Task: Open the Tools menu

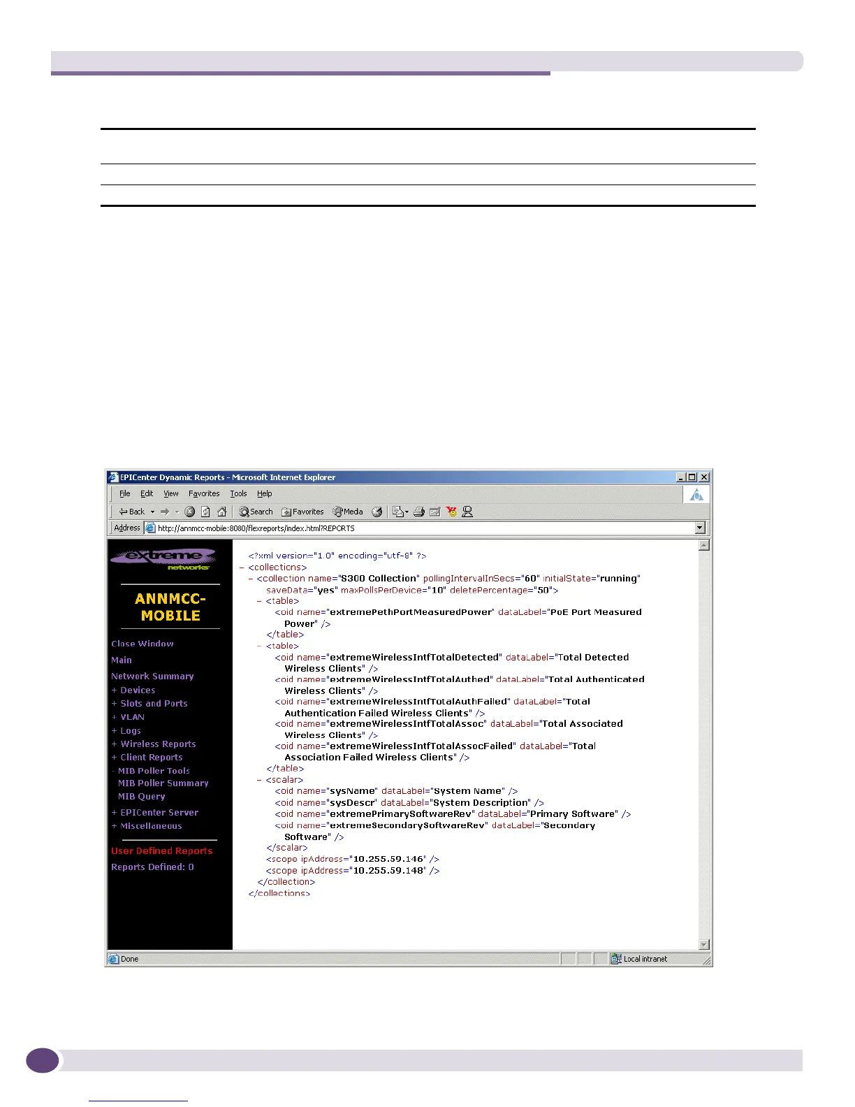Action: [238, 493]
